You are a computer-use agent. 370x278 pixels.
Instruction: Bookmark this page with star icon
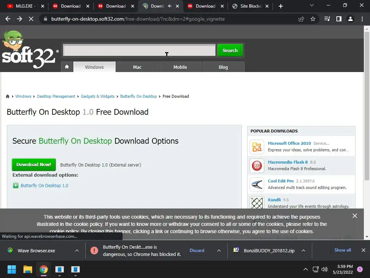point(313,19)
